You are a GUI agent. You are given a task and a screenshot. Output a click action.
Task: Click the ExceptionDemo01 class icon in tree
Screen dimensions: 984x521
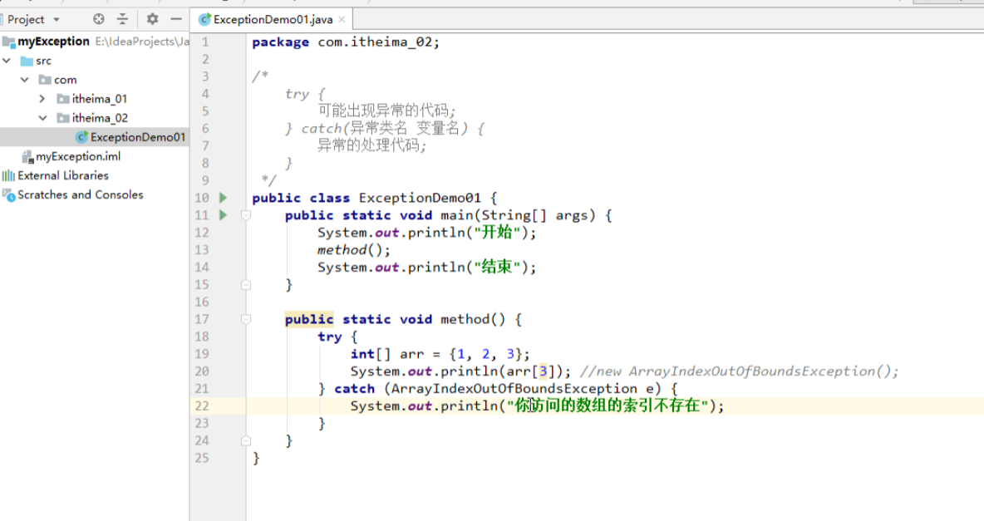click(x=81, y=137)
